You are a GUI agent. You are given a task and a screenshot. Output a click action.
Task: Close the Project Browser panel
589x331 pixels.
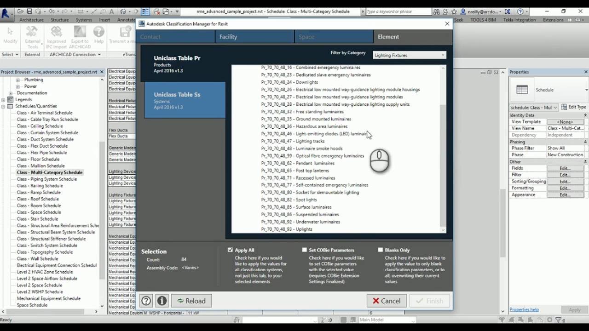pos(102,72)
